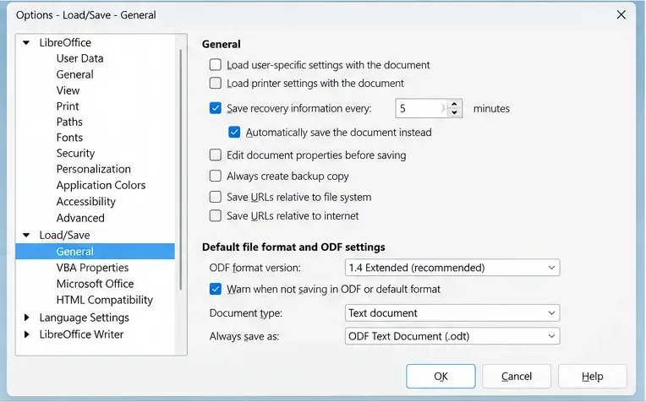Disable Warn when not saving in ODF
The height and width of the screenshot is (402, 646).
click(x=215, y=289)
